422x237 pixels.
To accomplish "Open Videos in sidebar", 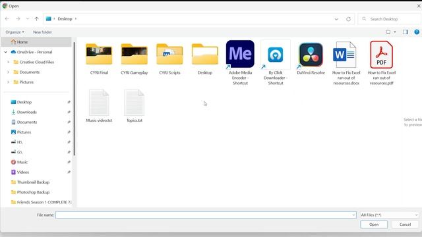I will (23, 172).
